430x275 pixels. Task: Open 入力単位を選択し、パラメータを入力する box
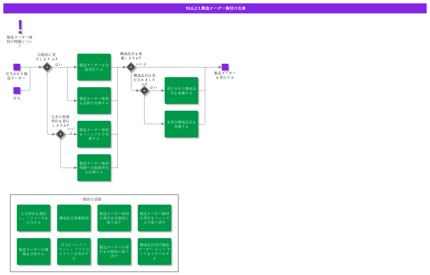pyautogui.click(x=34, y=218)
